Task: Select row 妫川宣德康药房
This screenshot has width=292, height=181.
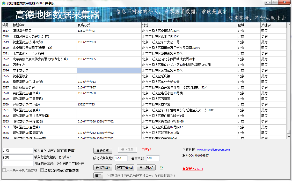Action: [144, 87]
